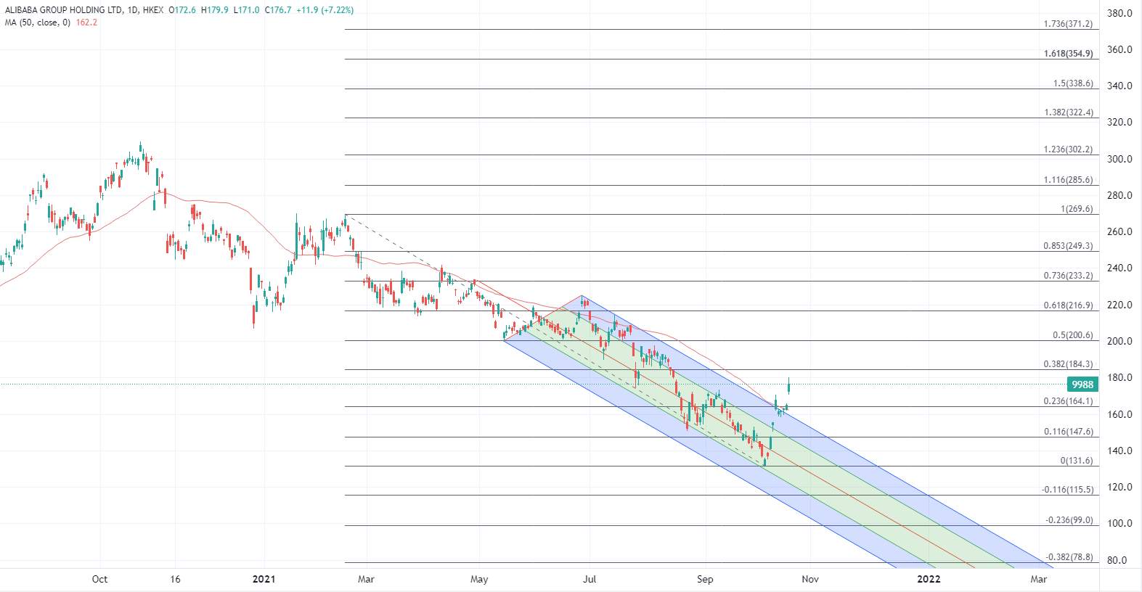Click the Jul label on the time axis
Image resolution: width=1142 pixels, height=592 pixels.
tap(590, 579)
